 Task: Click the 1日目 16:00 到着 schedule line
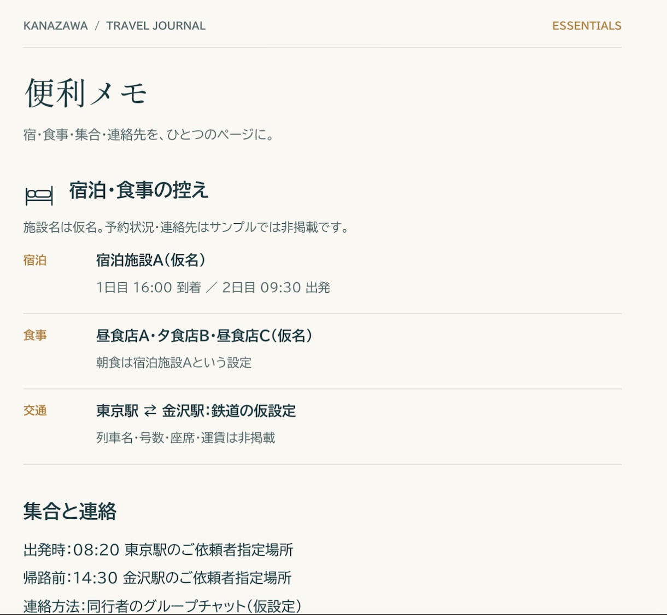point(213,287)
